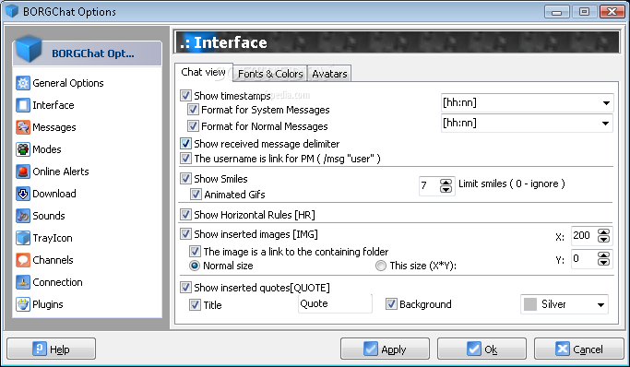
Task: Select the Download arrow icon
Action: pyautogui.click(x=23, y=194)
